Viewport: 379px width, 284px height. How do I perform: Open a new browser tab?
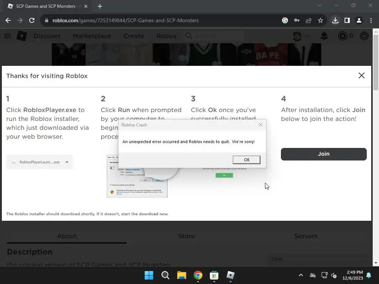[x=100, y=6]
